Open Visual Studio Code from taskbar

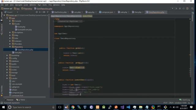(128, 107)
